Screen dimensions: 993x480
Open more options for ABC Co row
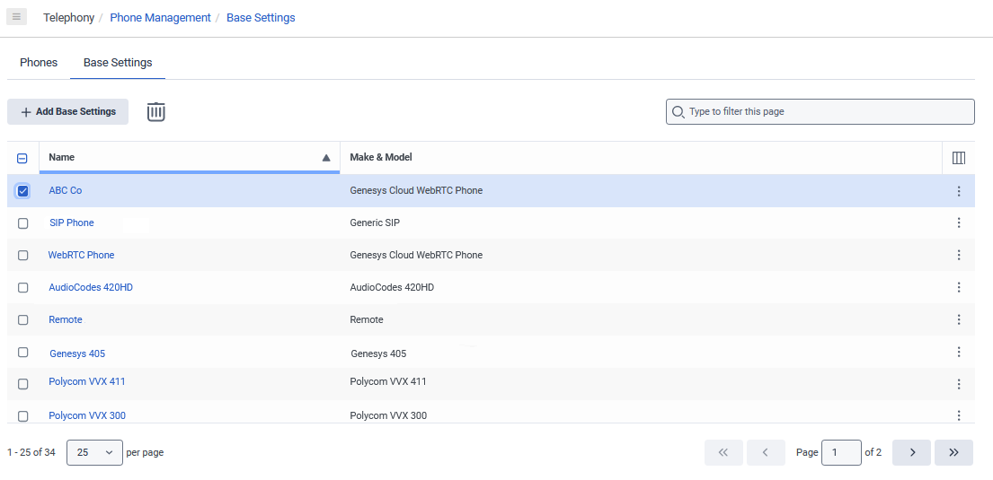pos(958,191)
